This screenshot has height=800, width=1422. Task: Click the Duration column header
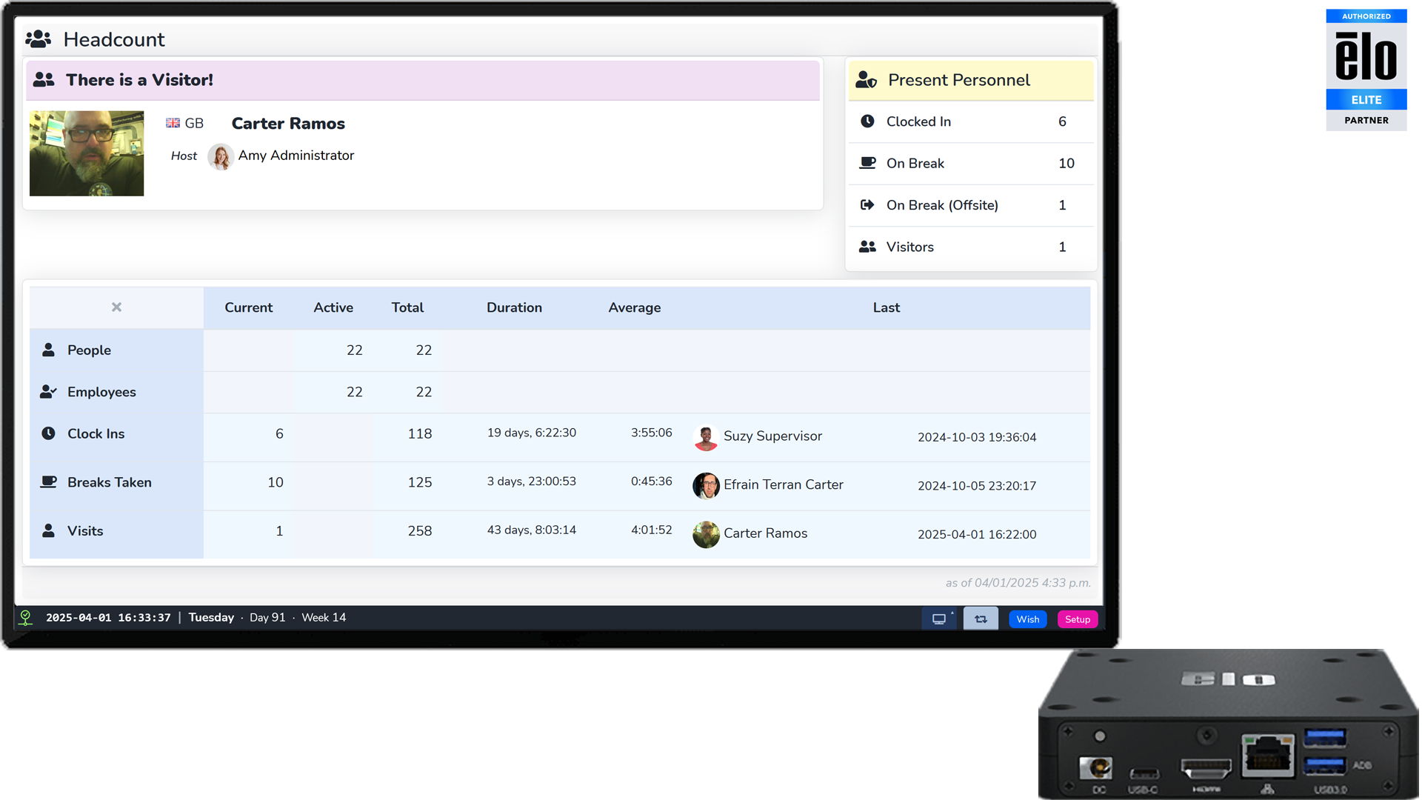(514, 307)
